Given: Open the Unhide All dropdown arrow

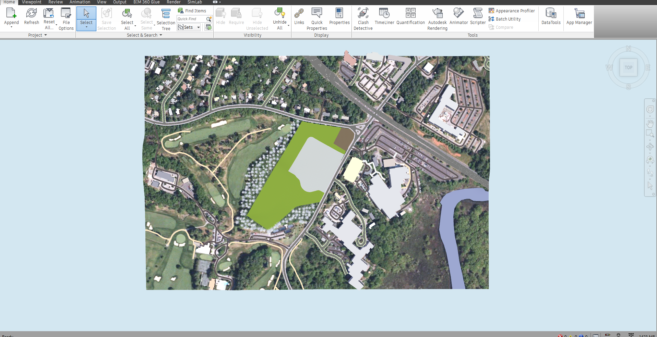Looking at the screenshot, I should click(288, 25).
